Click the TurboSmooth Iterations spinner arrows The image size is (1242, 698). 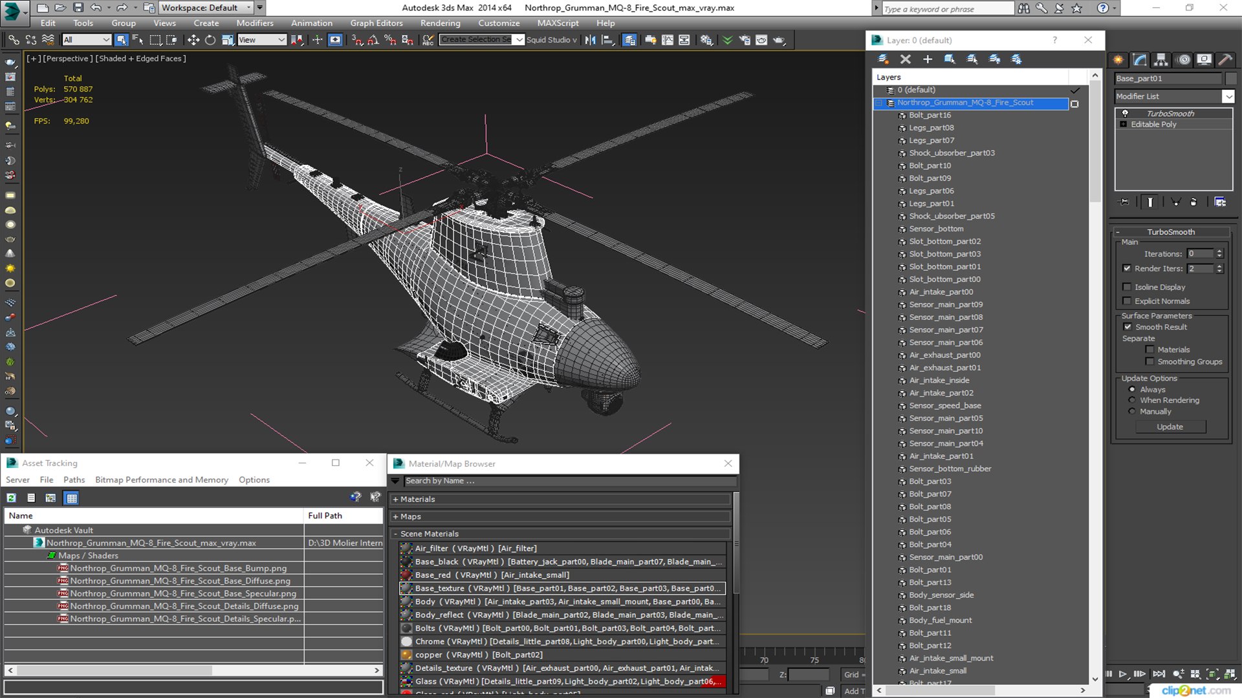[x=1219, y=254]
